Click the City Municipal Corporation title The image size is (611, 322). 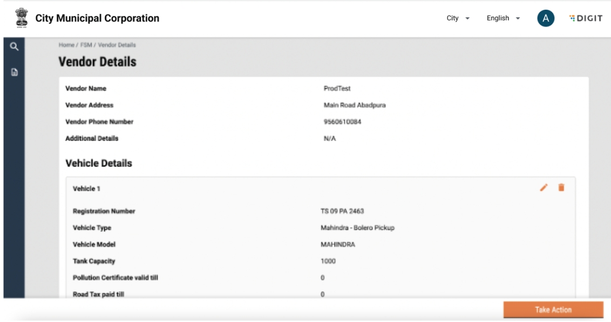pyautogui.click(x=97, y=18)
